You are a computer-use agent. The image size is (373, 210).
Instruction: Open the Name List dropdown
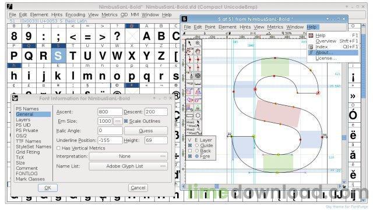[128, 166]
